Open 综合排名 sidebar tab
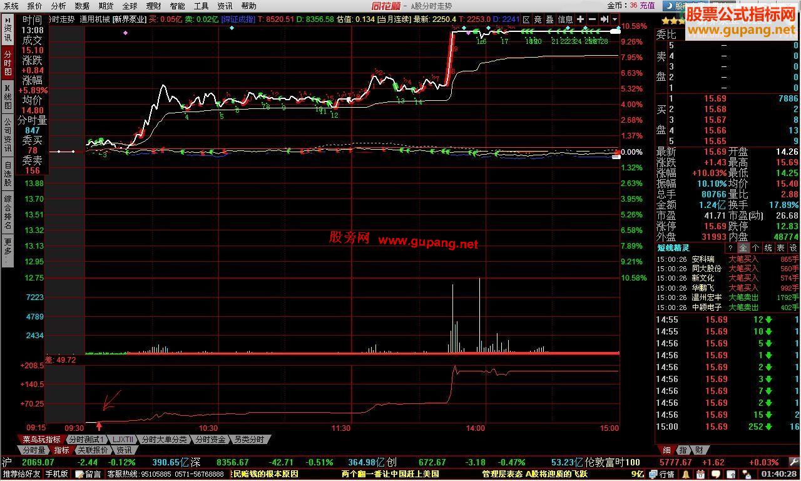This screenshot has height=481, width=801. 8,212
